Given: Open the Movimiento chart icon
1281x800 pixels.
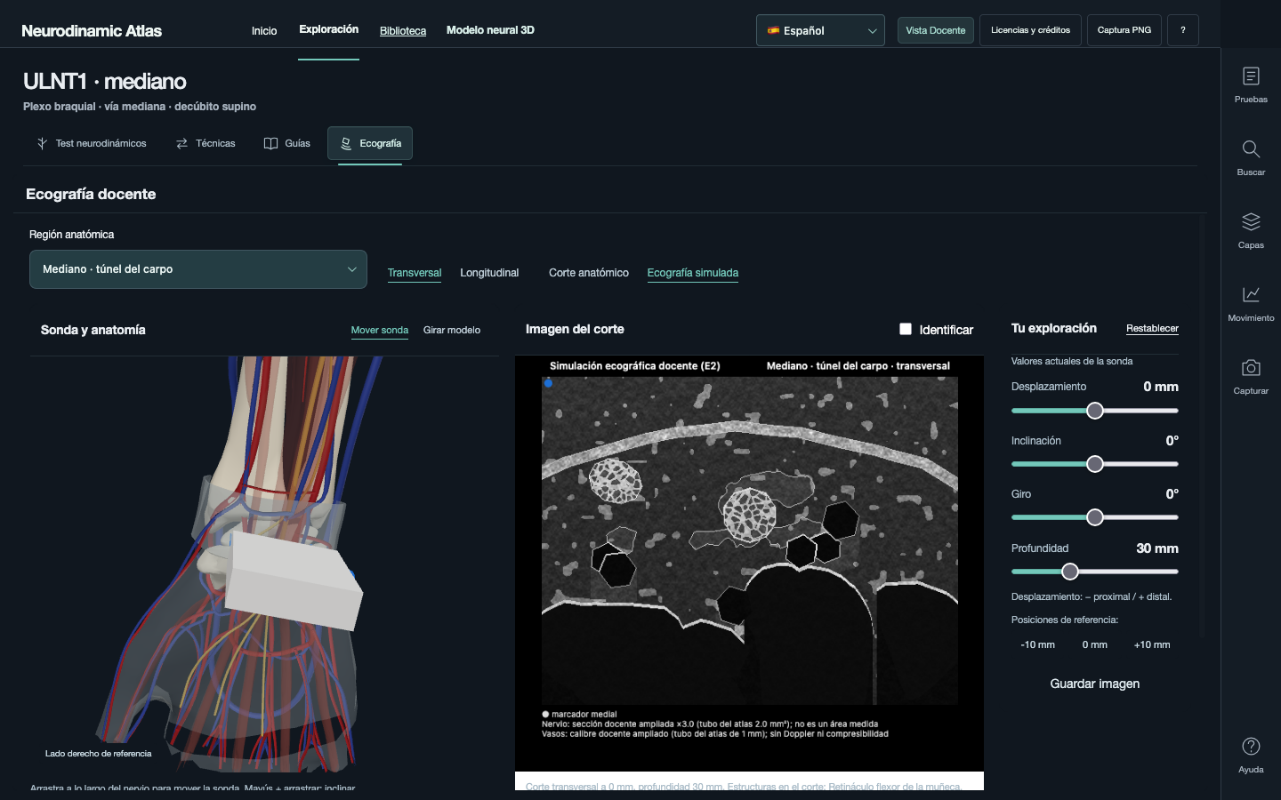Looking at the screenshot, I should click(1251, 303).
